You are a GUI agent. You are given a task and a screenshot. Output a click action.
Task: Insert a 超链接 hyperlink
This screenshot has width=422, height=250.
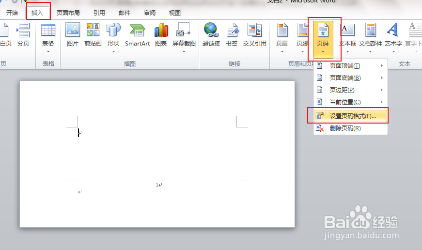pos(211,35)
